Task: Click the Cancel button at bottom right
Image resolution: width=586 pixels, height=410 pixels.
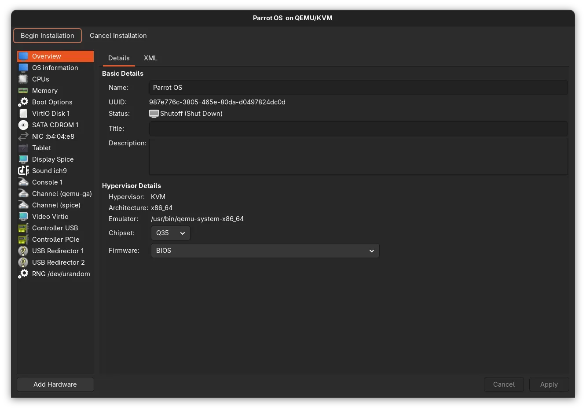Action: [x=504, y=384]
